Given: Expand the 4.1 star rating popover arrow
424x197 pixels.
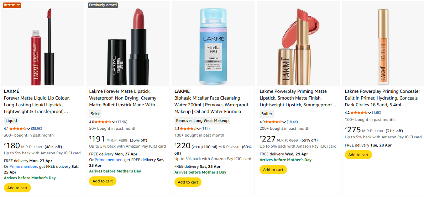Looking at the screenshot, I should 28,129.
